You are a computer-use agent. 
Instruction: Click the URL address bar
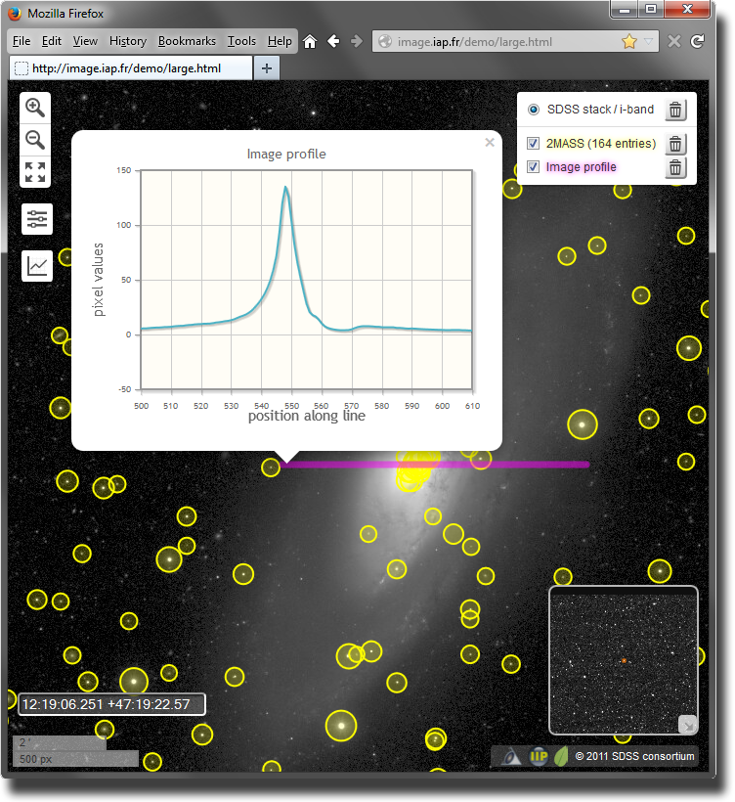point(515,41)
